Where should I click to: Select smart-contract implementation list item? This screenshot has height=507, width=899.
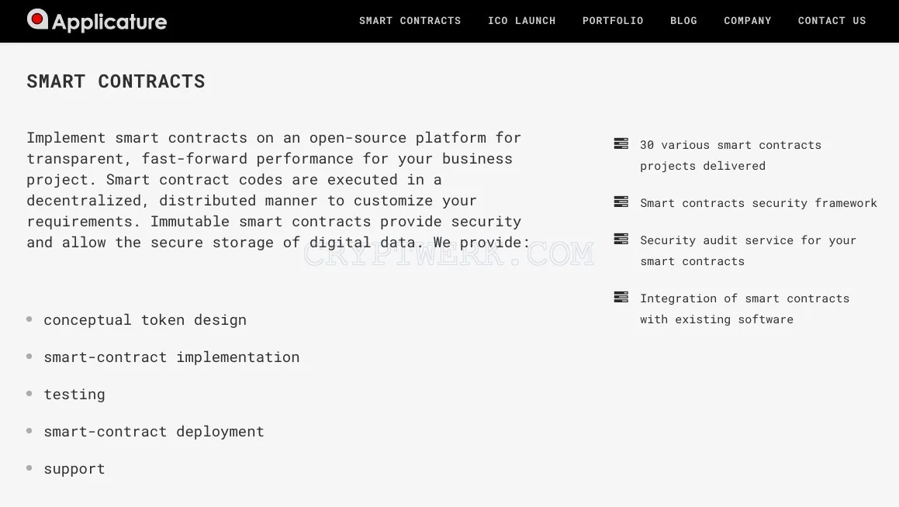click(x=171, y=357)
